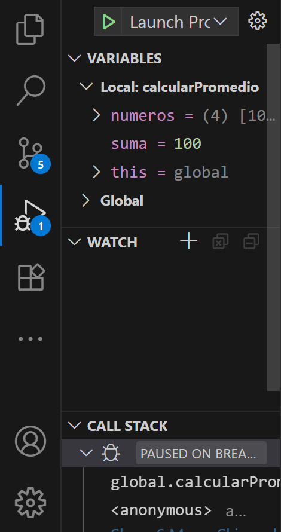Open launch.json with the top gear icon
This screenshot has height=532, width=281.
point(258,21)
